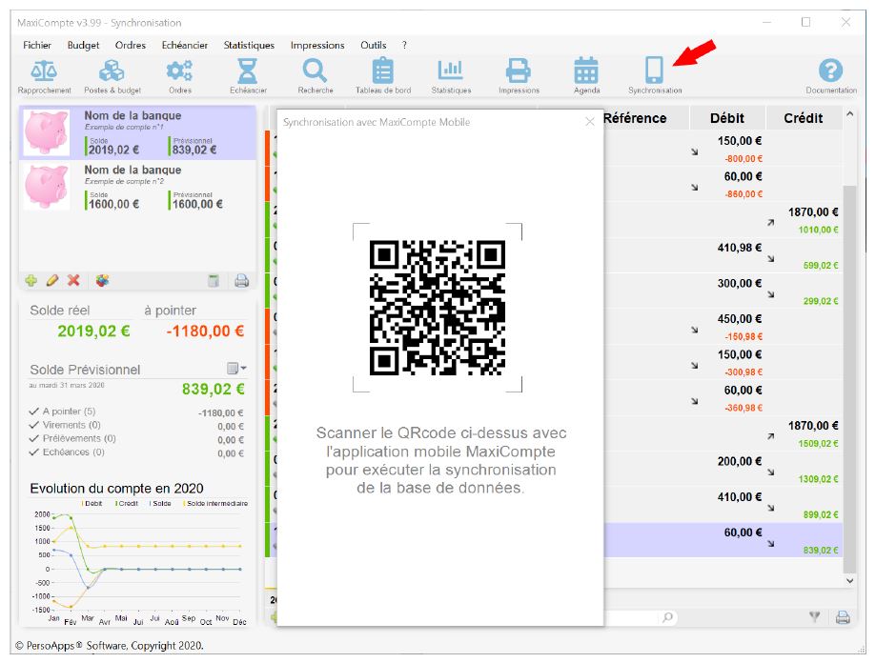Open the Ordres menu

tap(131, 45)
